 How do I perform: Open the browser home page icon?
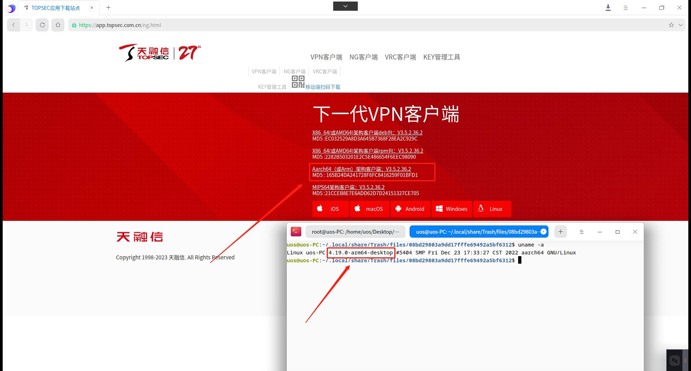click(58, 25)
